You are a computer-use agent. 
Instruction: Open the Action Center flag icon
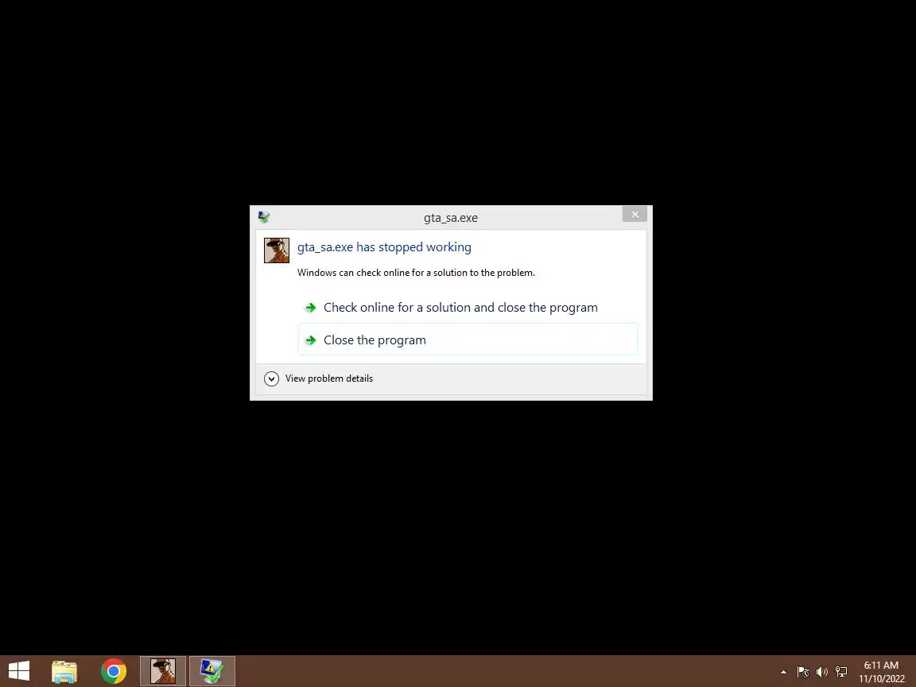point(803,672)
